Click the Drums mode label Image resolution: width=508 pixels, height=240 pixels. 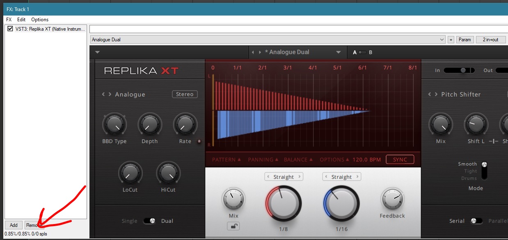pyautogui.click(x=469, y=178)
